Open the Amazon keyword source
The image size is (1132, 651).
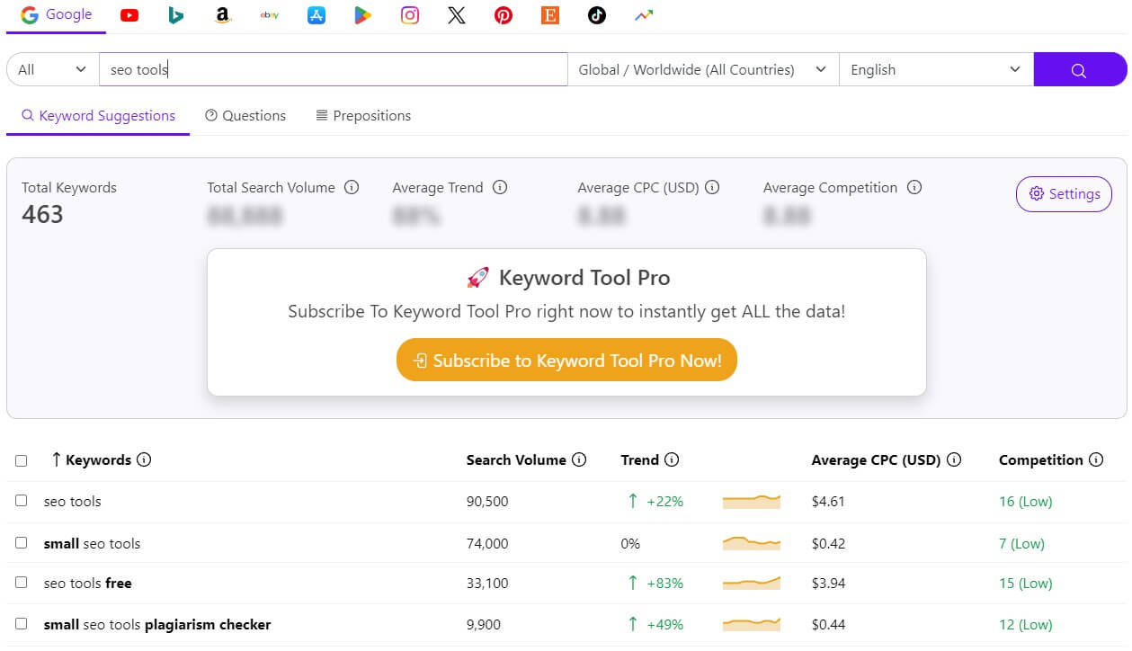222,15
